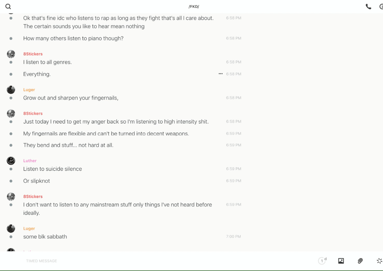383x271 pixels.
Task: Attach a file using the paperclip icon
Action: (x=360, y=261)
